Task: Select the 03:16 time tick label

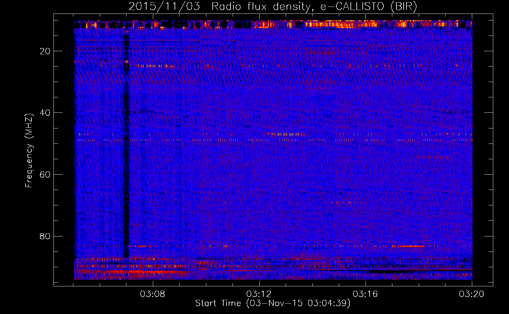Action: 365,294
